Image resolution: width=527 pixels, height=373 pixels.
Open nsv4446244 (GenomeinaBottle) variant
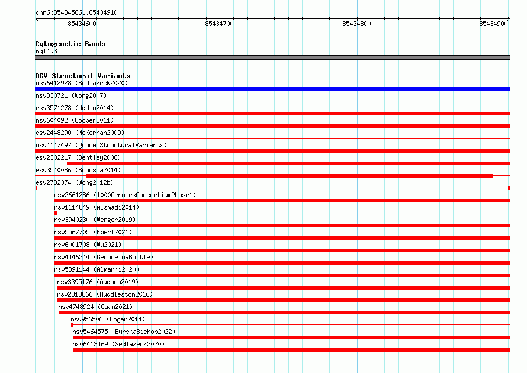tap(104, 257)
